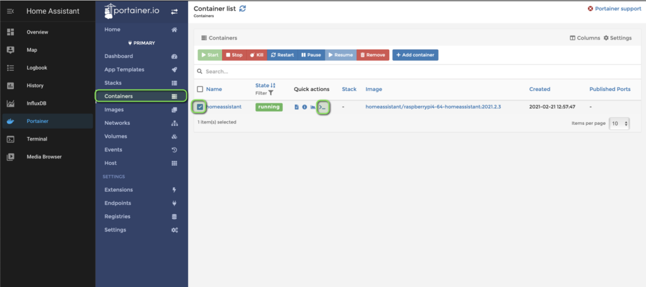Click the Endpoints plug icon
This screenshot has height=287, width=646.
point(174,203)
